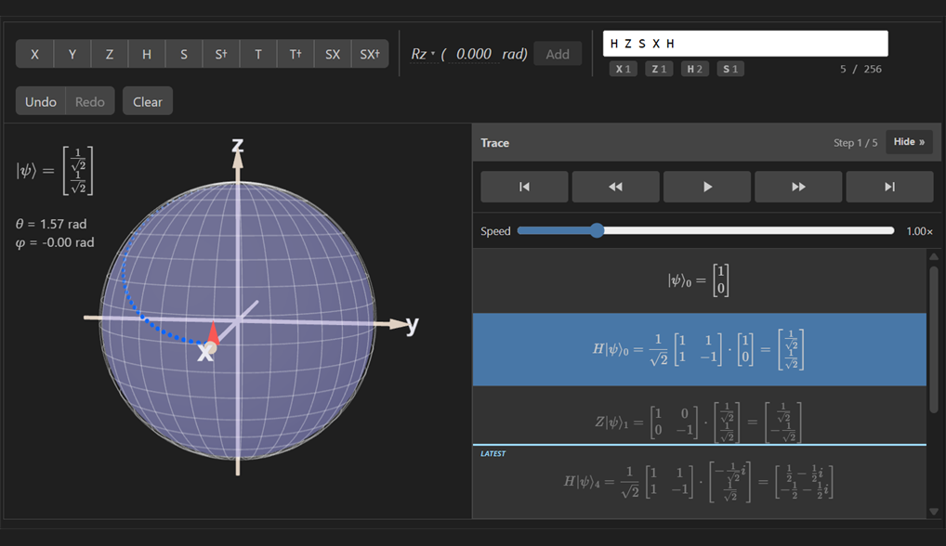The image size is (946, 546).
Task: Undo the last gate
Action: pos(40,101)
